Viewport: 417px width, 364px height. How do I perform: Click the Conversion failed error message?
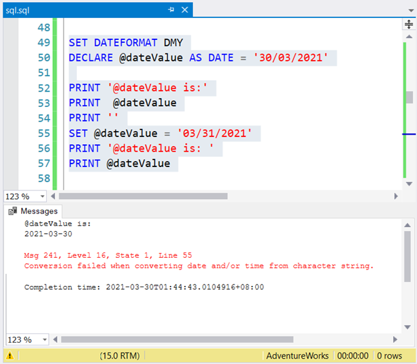point(199,266)
